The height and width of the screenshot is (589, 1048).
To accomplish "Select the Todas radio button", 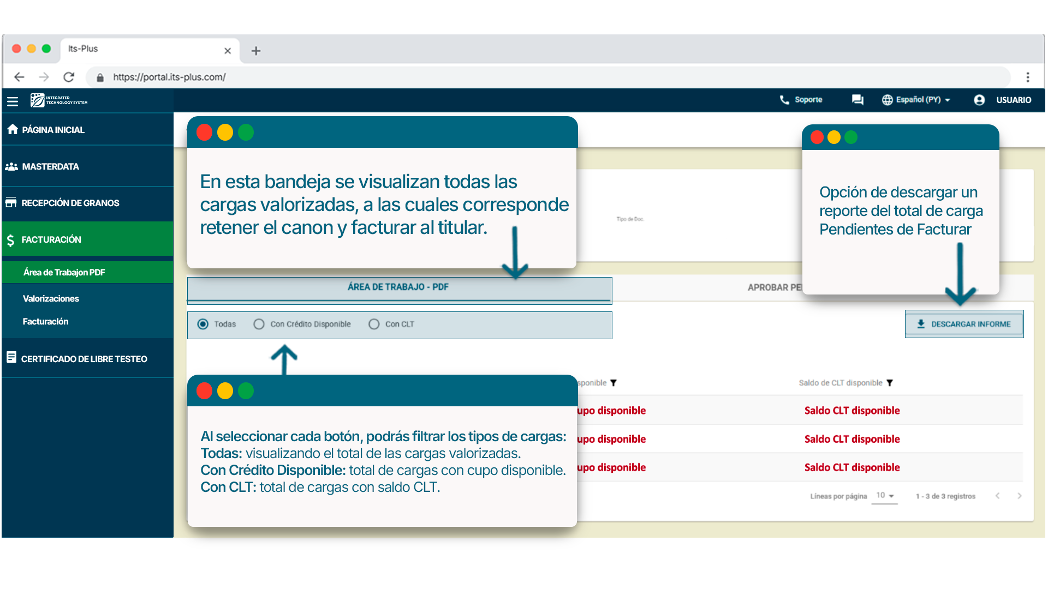I will pos(203,324).
